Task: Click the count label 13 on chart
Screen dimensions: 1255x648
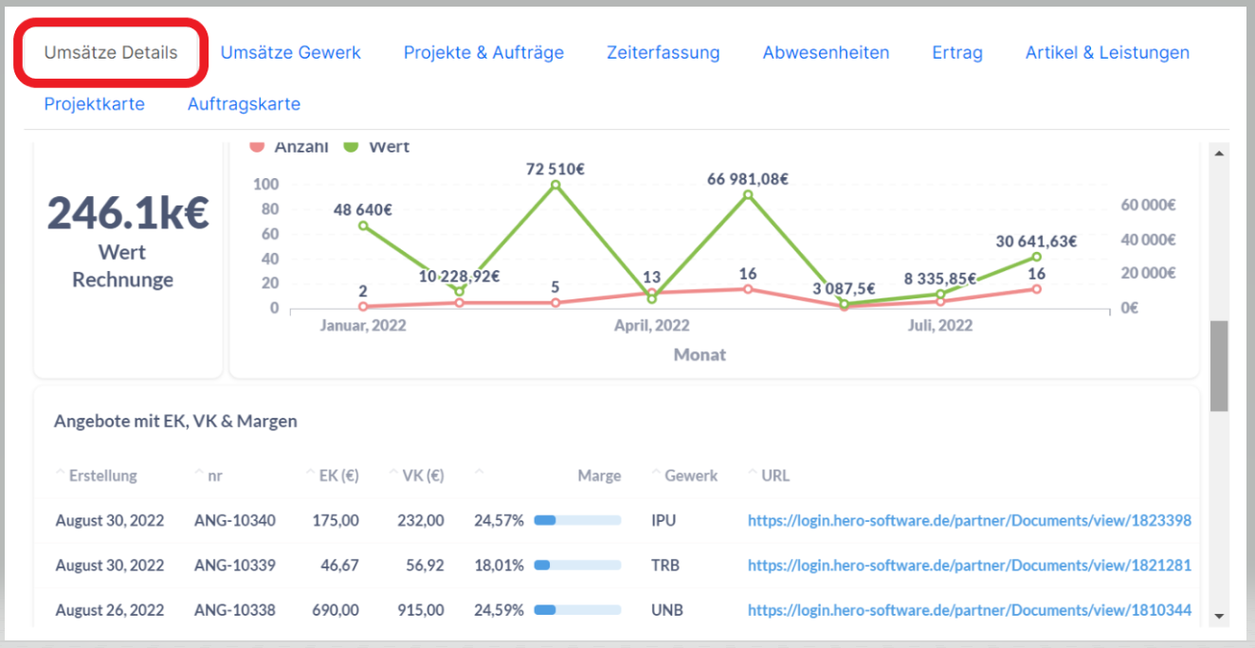Action: pos(652,277)
